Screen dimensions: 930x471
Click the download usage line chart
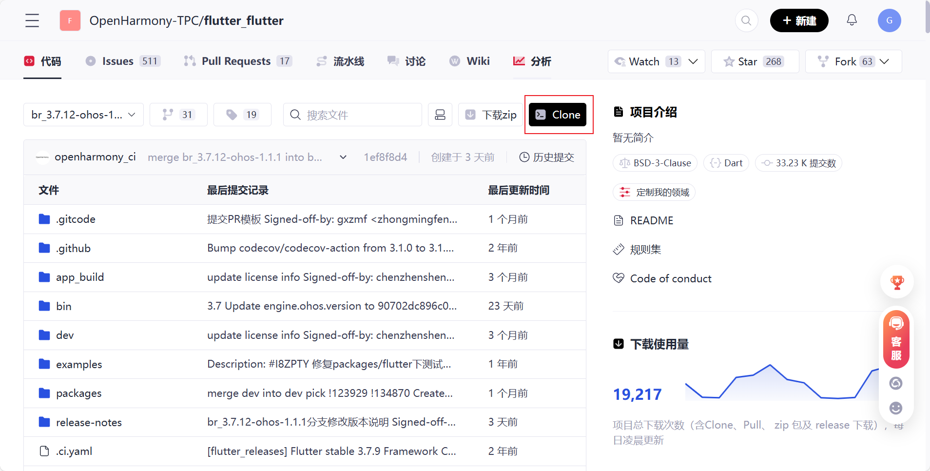pyautogui.click(x=782, y=382)
